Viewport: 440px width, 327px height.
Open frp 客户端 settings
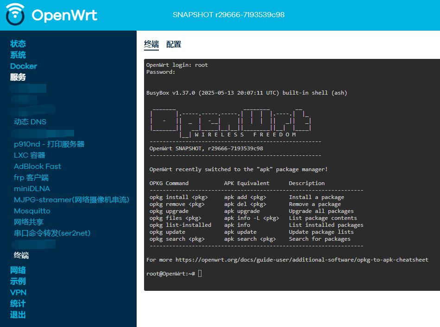point(31,178)
